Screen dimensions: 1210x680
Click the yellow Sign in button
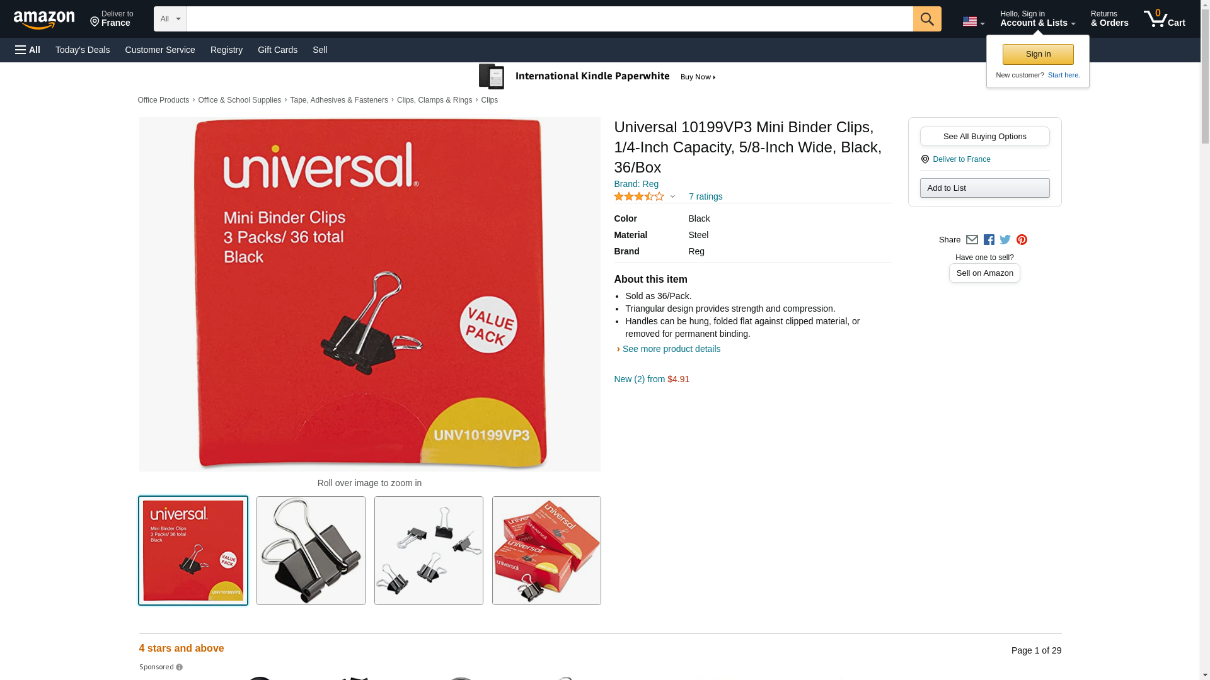(x=1037, y=54)
